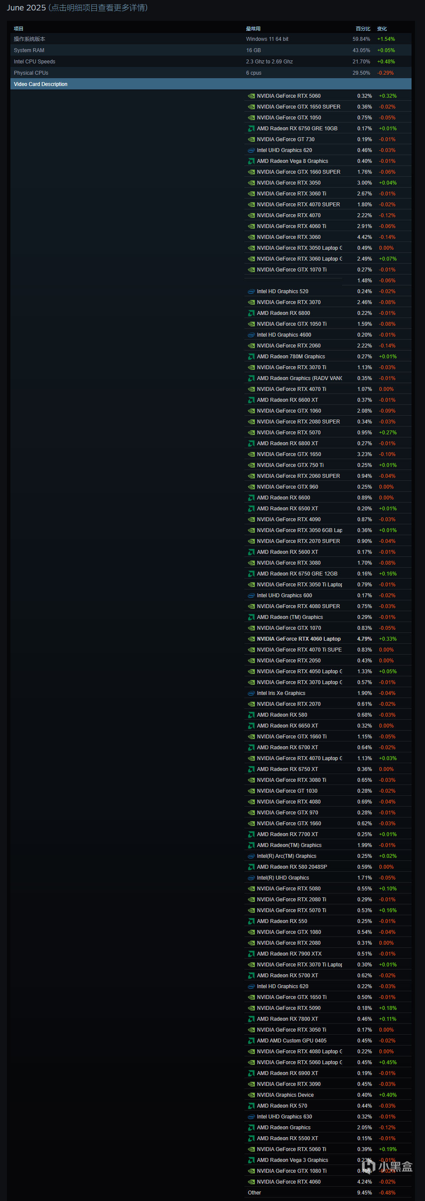Image resolution: width=425 pixels, height=1201 pixels.
Task: Click the NVIDIA GeForce RTX 3080 row name
Action: [288, 563]
